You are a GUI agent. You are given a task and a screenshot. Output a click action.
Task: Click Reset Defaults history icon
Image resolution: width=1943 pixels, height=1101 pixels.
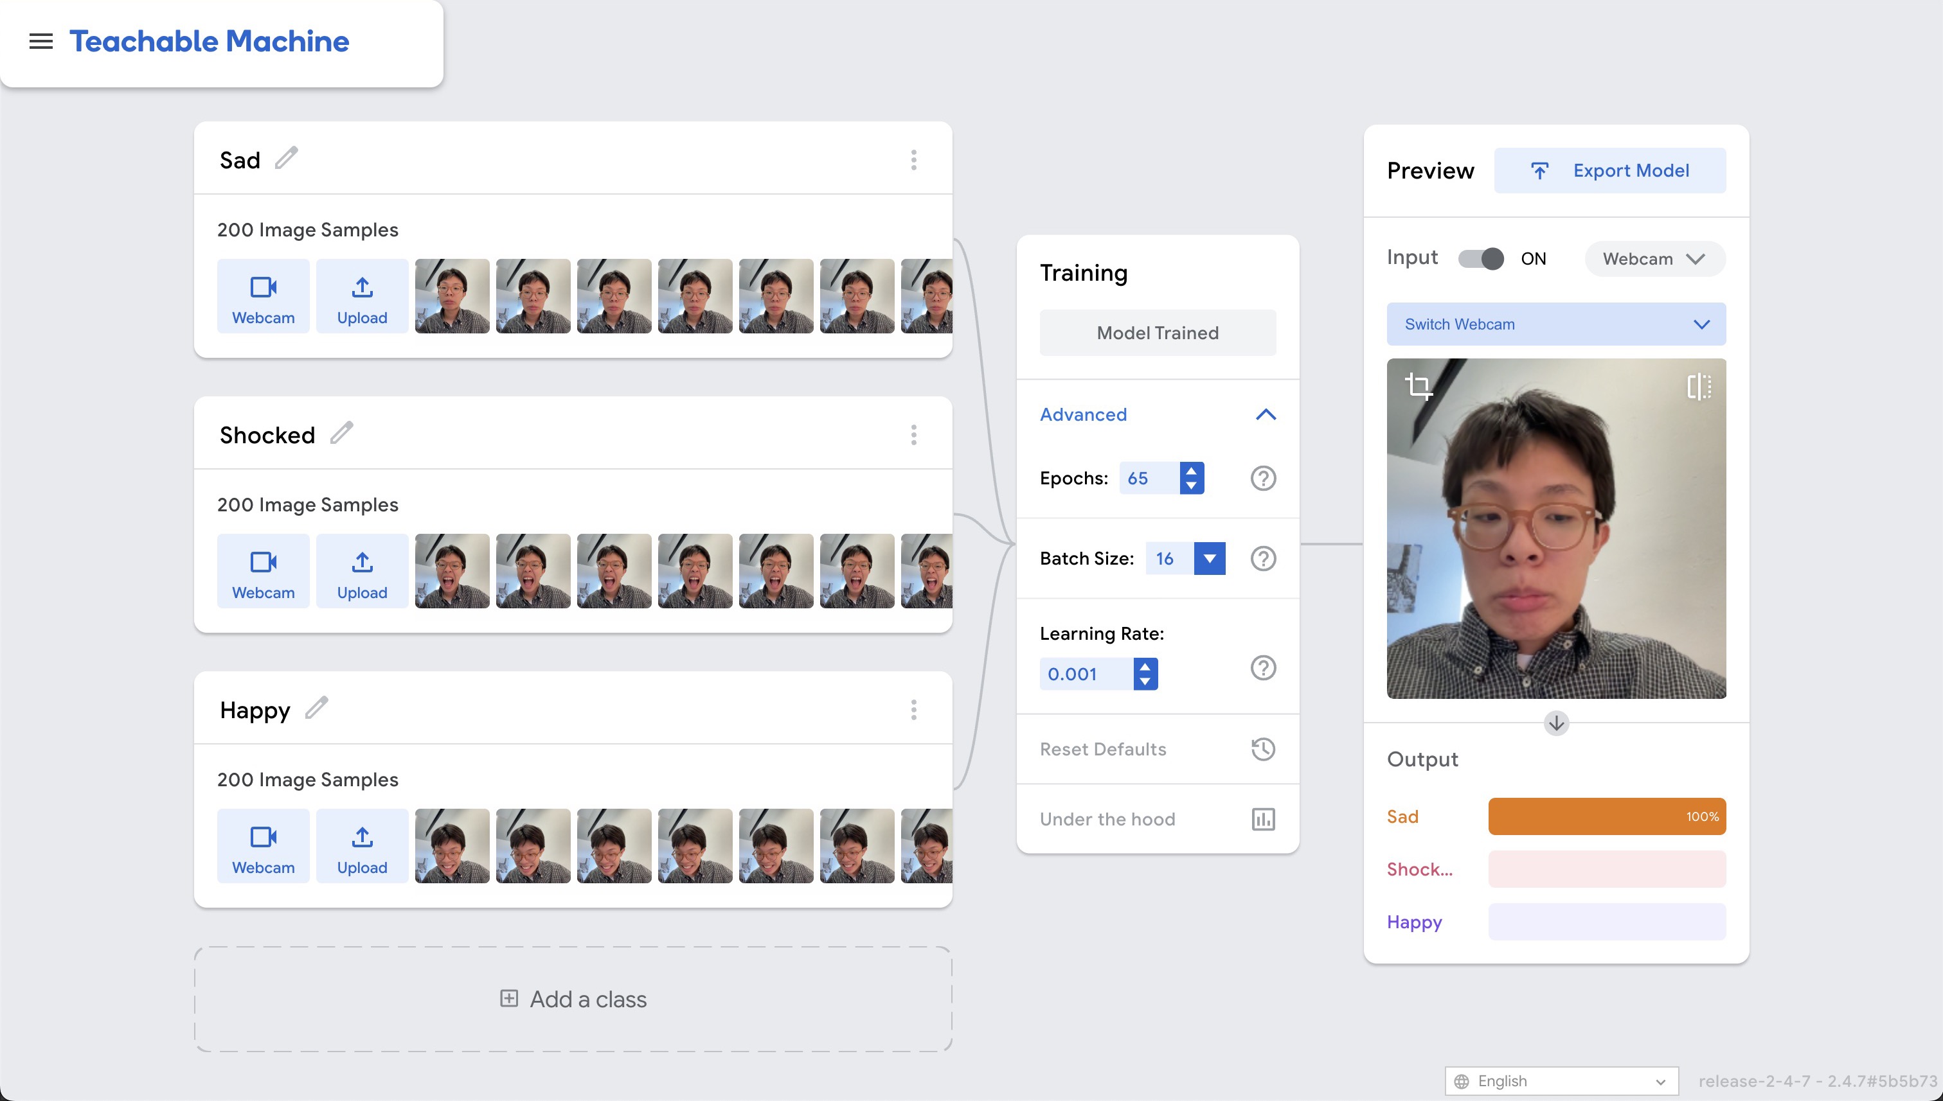click(1262, 748)
